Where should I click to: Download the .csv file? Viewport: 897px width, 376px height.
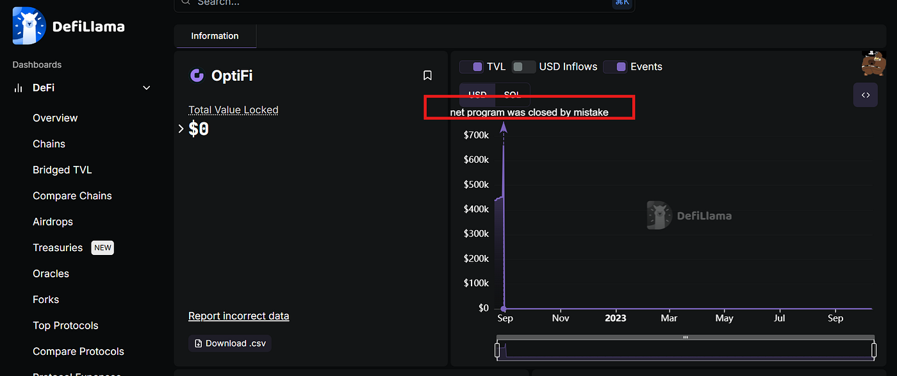tap(230, 343)
